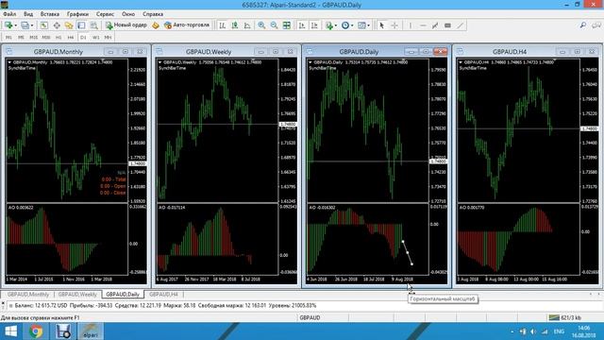Viewport: 604px width, 340px height.
Task: Open the alpari taskbar application
Action: (91, 331)
